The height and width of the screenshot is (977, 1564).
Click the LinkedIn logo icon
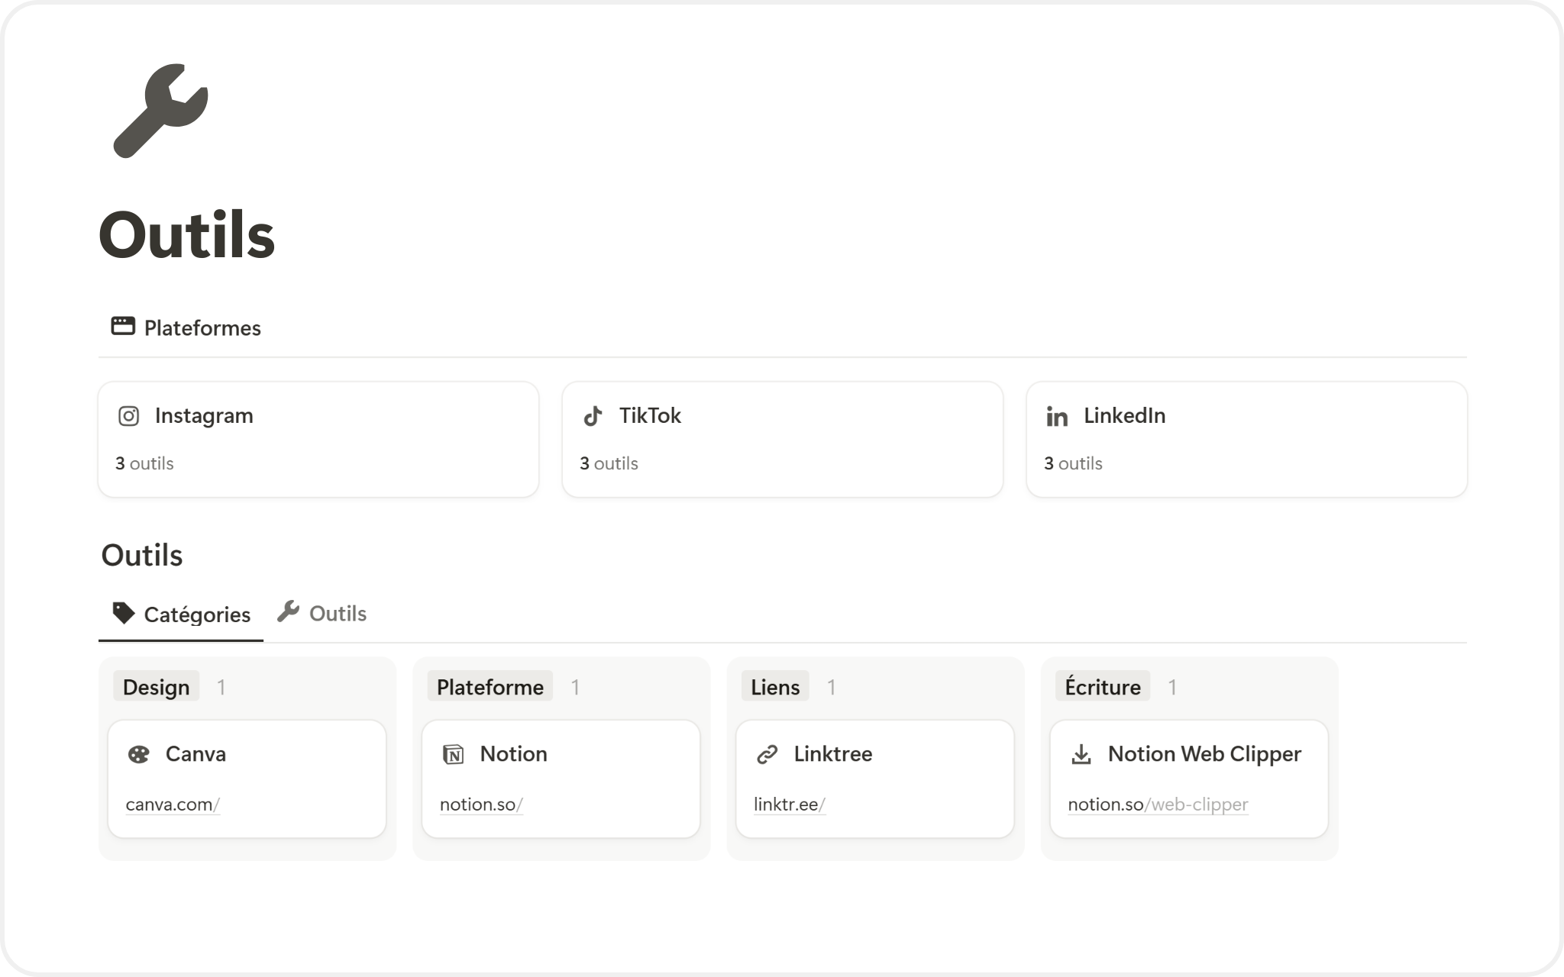(x=1057, y=417)
